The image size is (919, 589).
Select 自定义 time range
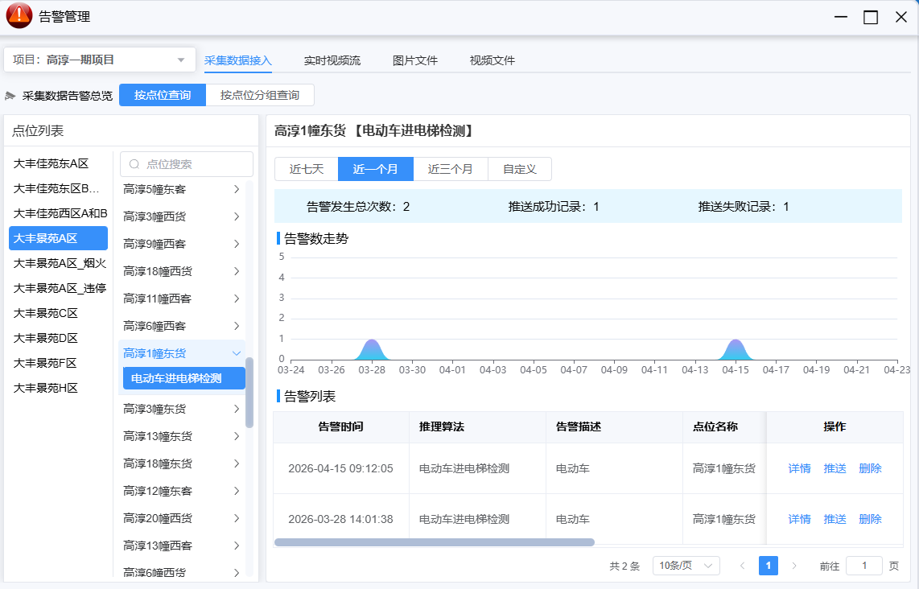tap(520, 169)
